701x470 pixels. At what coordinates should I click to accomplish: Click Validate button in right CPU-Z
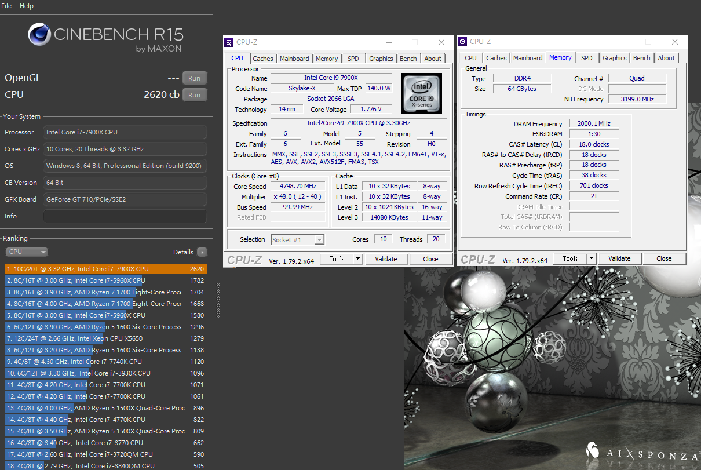pos(619,258)
